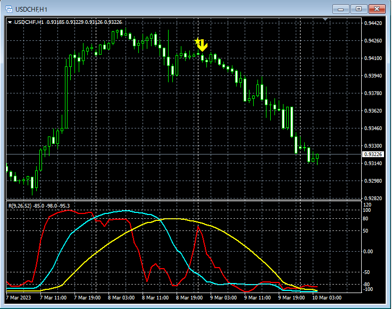Screen dimensions: 392x309
Task: Click the 9 Mar 11:00 time label
Action: coord(257,298)
